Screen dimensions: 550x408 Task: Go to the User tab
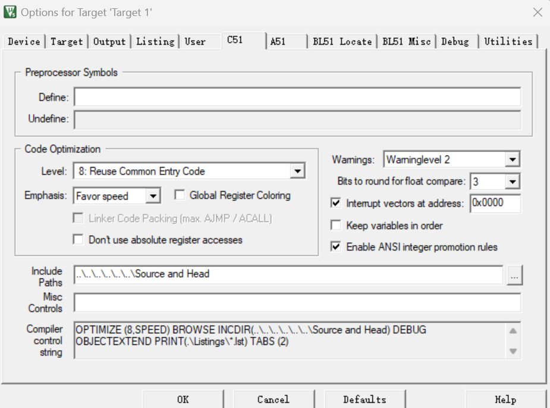(200, 42)
